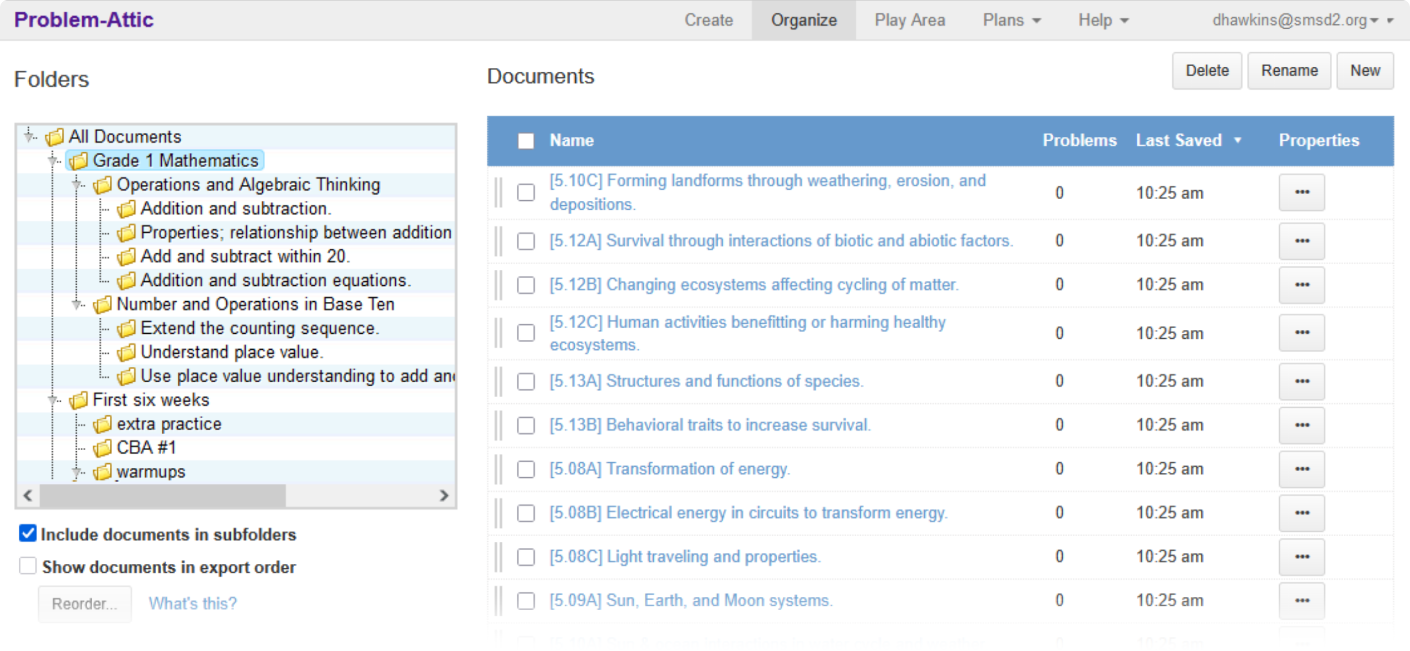Open the Plans dropdown menu
Viewport: 1410px width, 651px height.
(1011, 20)
